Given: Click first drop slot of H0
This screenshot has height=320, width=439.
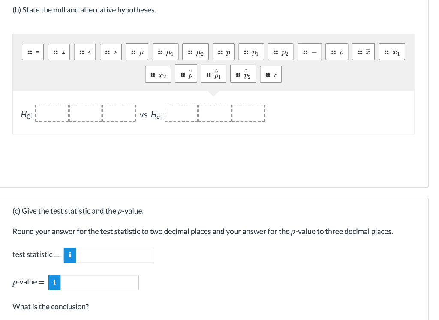Looking at the screenshot, I should point(52,113).
